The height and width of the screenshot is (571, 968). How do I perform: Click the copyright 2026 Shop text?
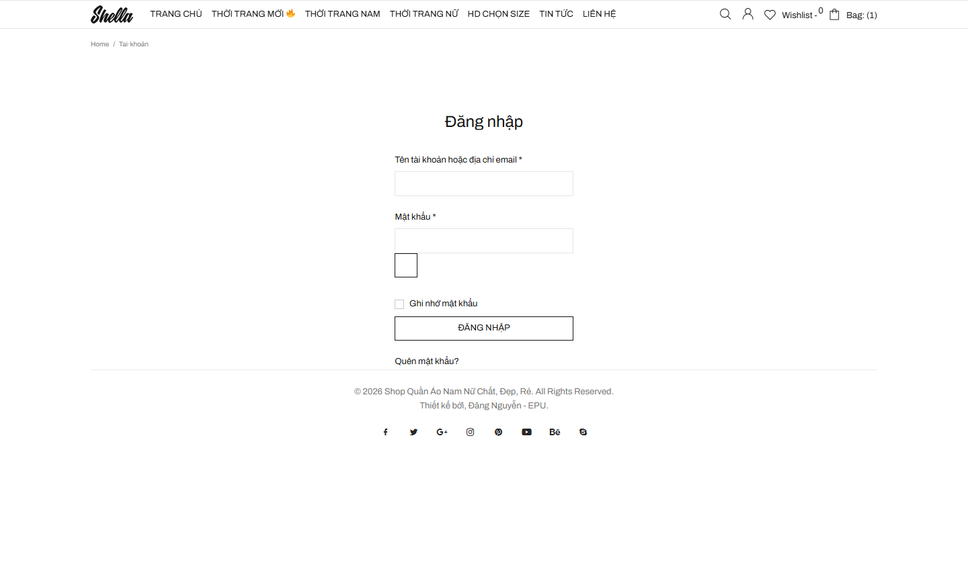(x=484, y=392)
